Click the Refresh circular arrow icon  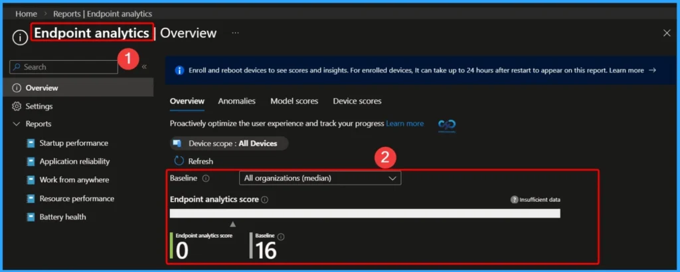pyautogui.click(x=179, y=161)
